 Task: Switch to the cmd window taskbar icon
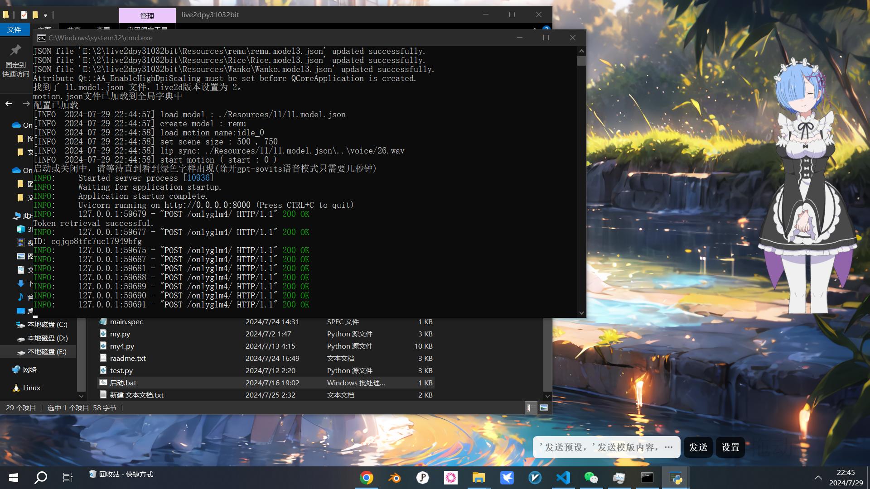coord(647,478)
